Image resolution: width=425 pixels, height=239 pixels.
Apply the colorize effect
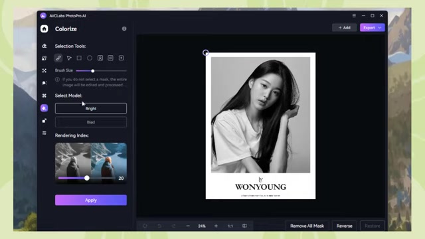pos(91,200)
